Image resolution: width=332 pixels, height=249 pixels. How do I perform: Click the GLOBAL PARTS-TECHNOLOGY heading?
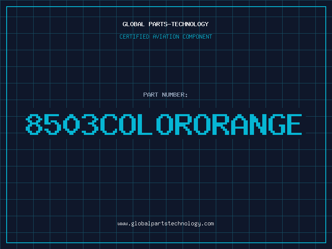(166, 24)
